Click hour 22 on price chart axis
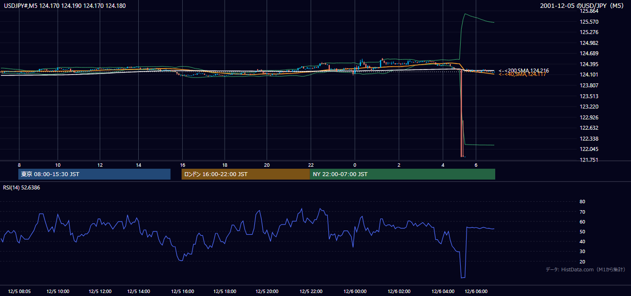 [x=311, y=165]
